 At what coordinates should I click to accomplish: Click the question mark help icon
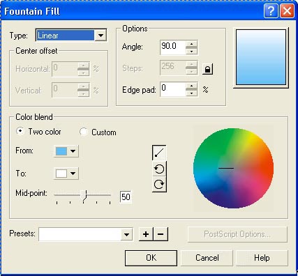[271, 11]
